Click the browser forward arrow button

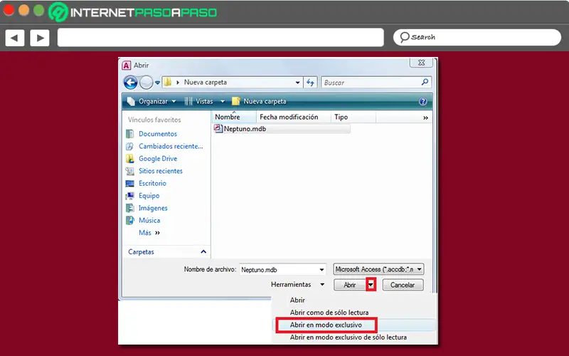coord(40,38)
